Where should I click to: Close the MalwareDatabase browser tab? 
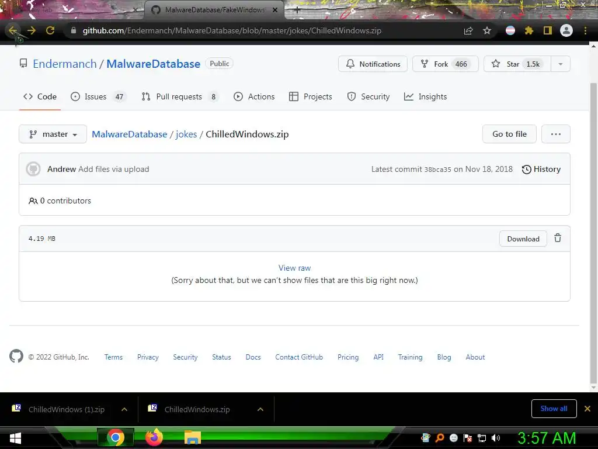click(x=275, y=10)
